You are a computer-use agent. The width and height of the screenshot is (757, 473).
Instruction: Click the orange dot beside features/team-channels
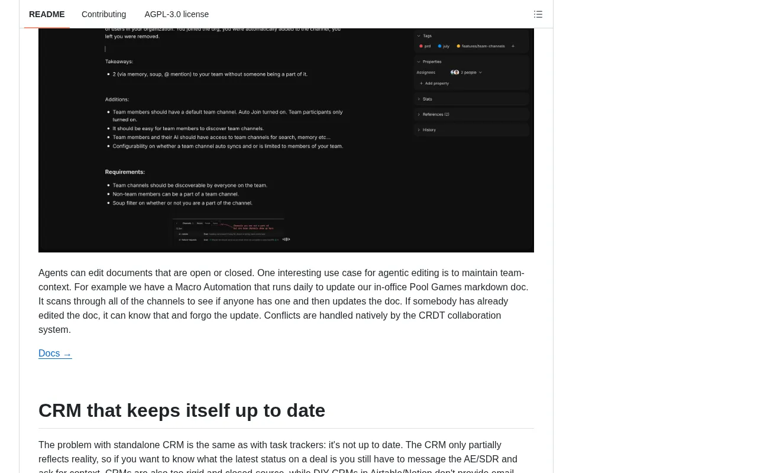click(458, 46)
